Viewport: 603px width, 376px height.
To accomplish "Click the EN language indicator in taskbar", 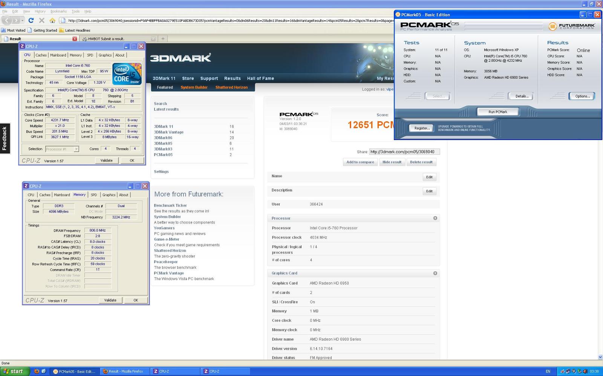I will pos(548,371).
